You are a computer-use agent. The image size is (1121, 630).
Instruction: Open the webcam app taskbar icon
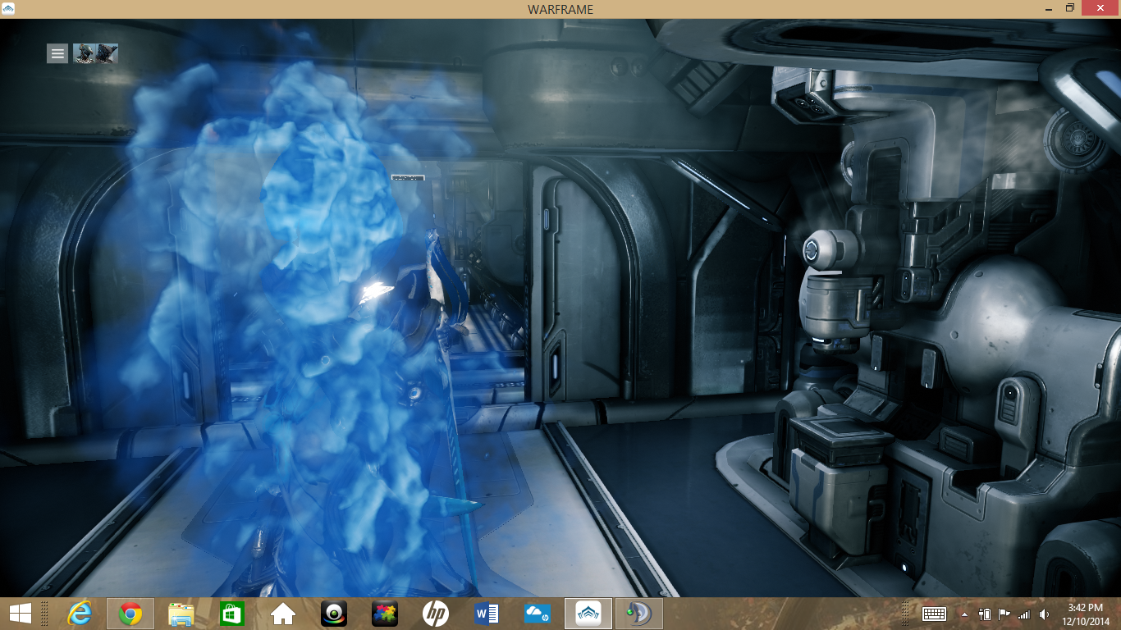coord(334,614)
